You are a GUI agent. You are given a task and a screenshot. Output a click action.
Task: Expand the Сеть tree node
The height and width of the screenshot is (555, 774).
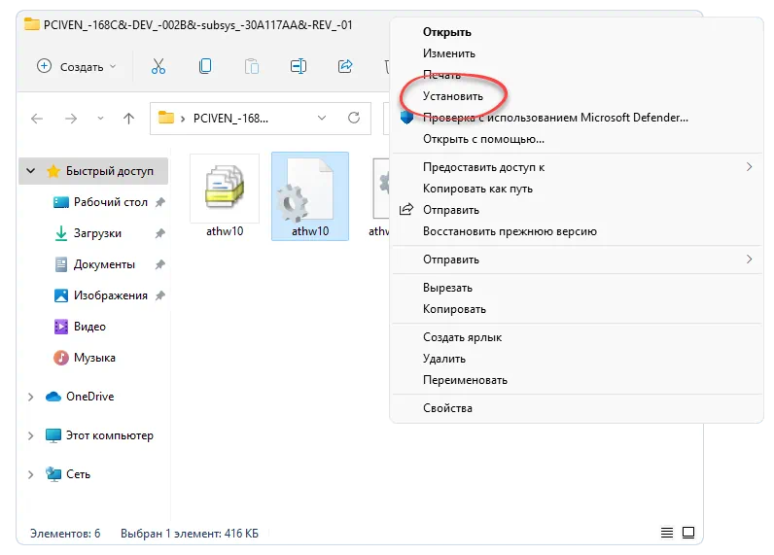30,474
